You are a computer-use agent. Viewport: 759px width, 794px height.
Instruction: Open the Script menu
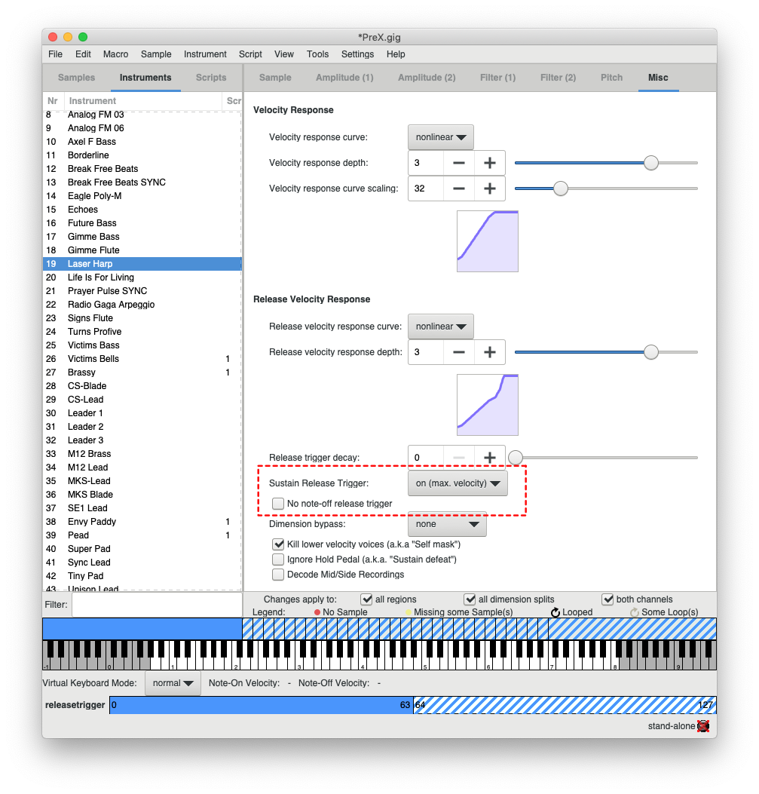[x=250, y=54]
